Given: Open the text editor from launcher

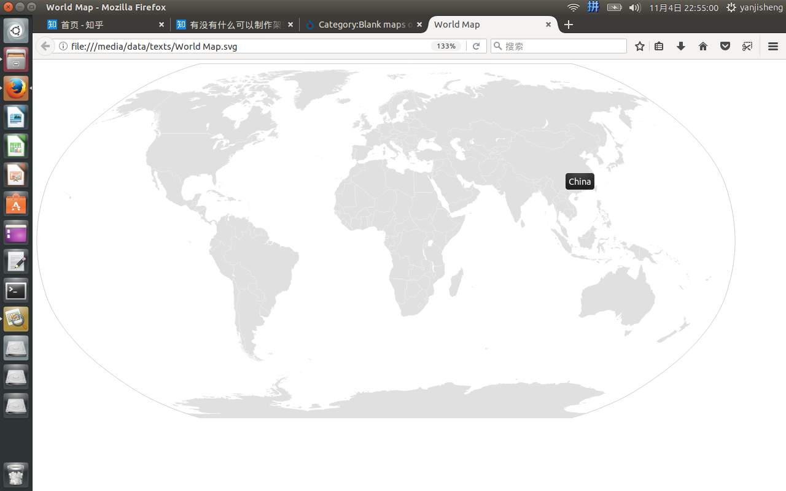Looking at the screenshot, I should pos(16,261).
